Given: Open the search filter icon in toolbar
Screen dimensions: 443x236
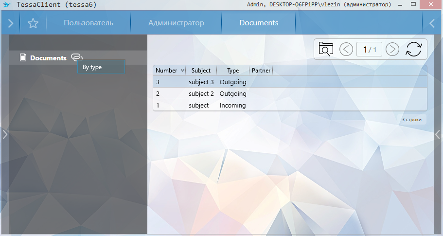Looking at the screenshot, I should (x=326, y=49).
